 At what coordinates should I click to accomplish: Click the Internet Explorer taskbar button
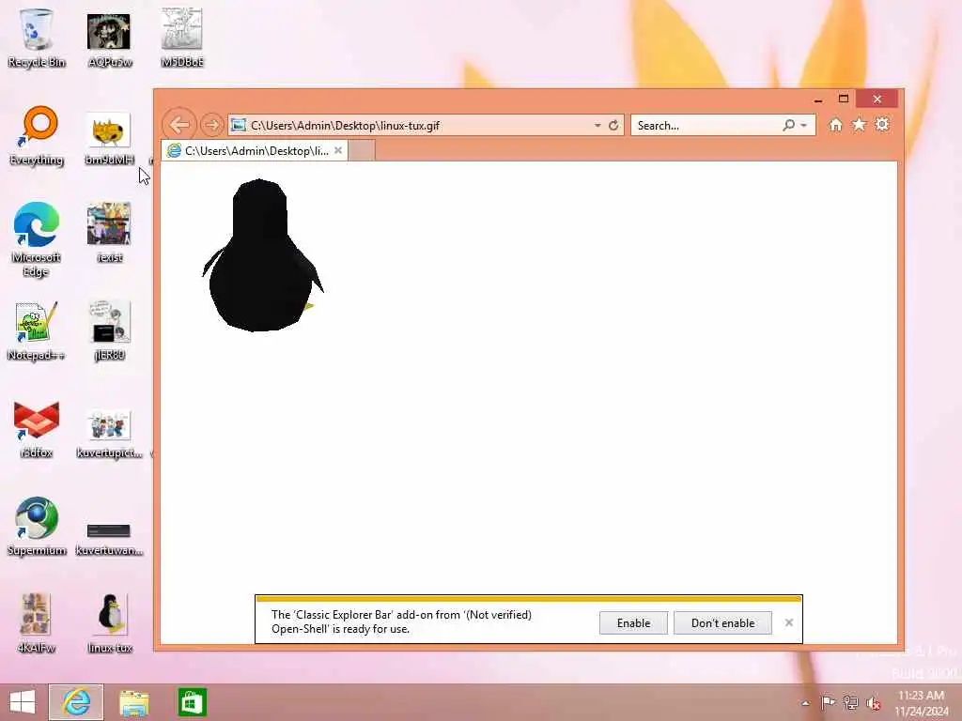(x=76, y=702)
